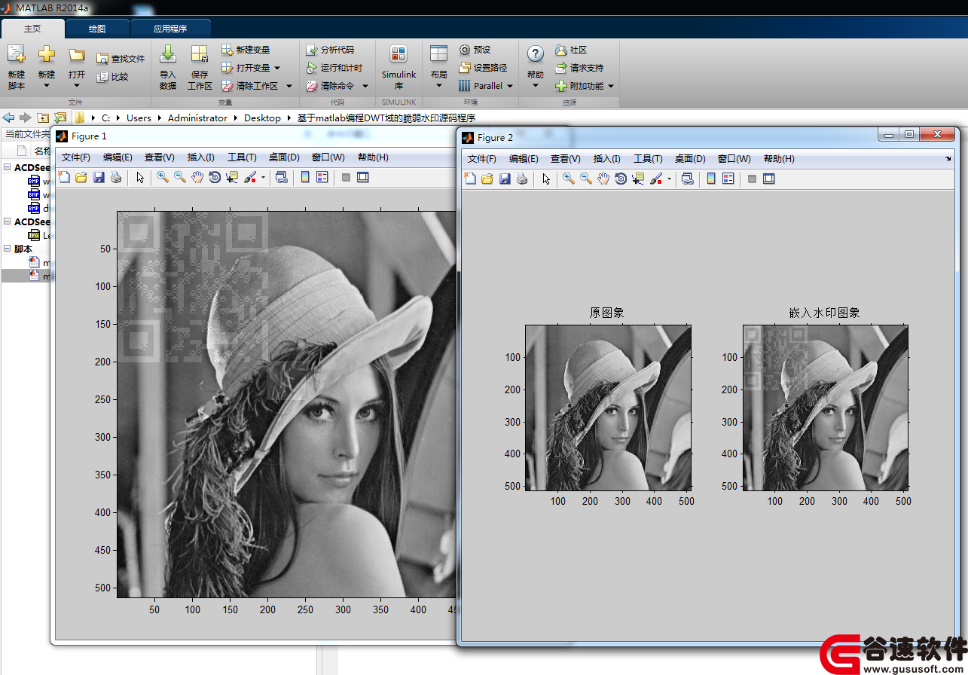Screen dimensions: 968x675
Task: Click Print icon in Figure 2 toolbar
Action: 521,179
